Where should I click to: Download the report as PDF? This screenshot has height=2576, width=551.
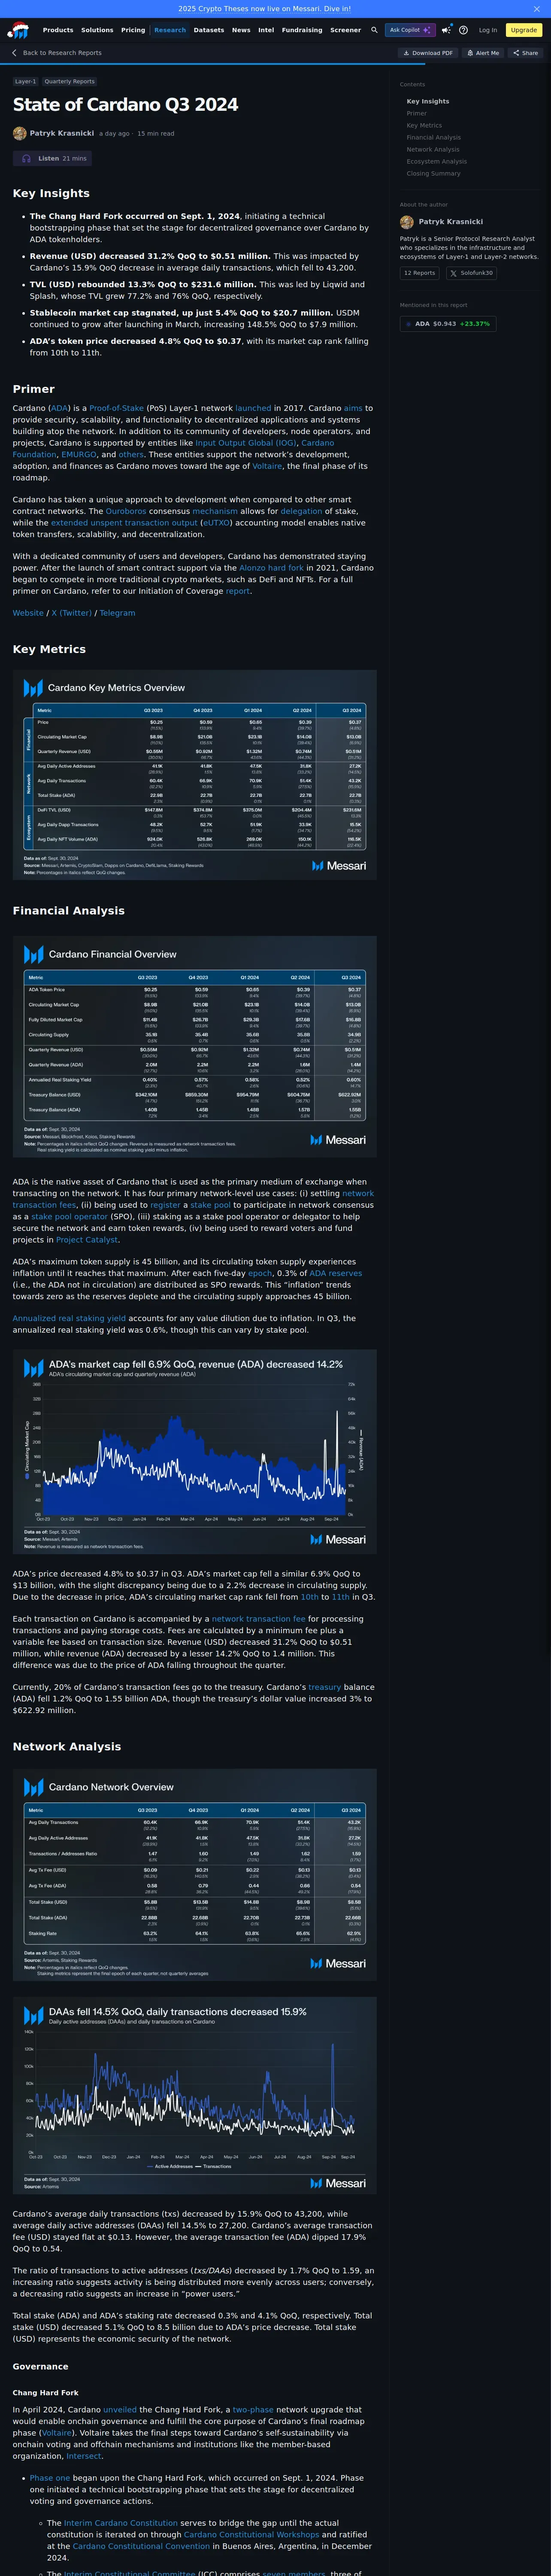point(428,53)
